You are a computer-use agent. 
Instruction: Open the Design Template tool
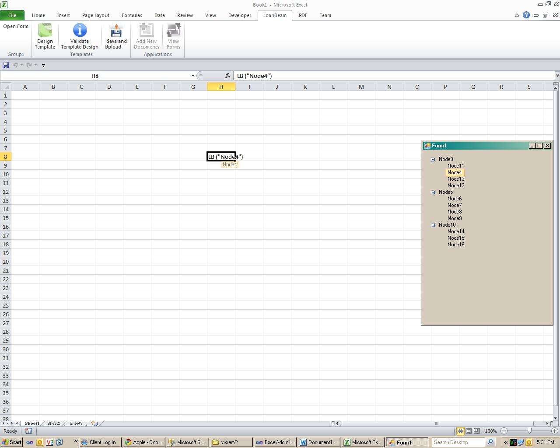click(45, 37)
